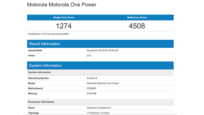The height and width of the screenshot is (115, 204).
Task: Click the 'SDM660' motherboard value
Action: pyautogui.click(x=91, y=88)
